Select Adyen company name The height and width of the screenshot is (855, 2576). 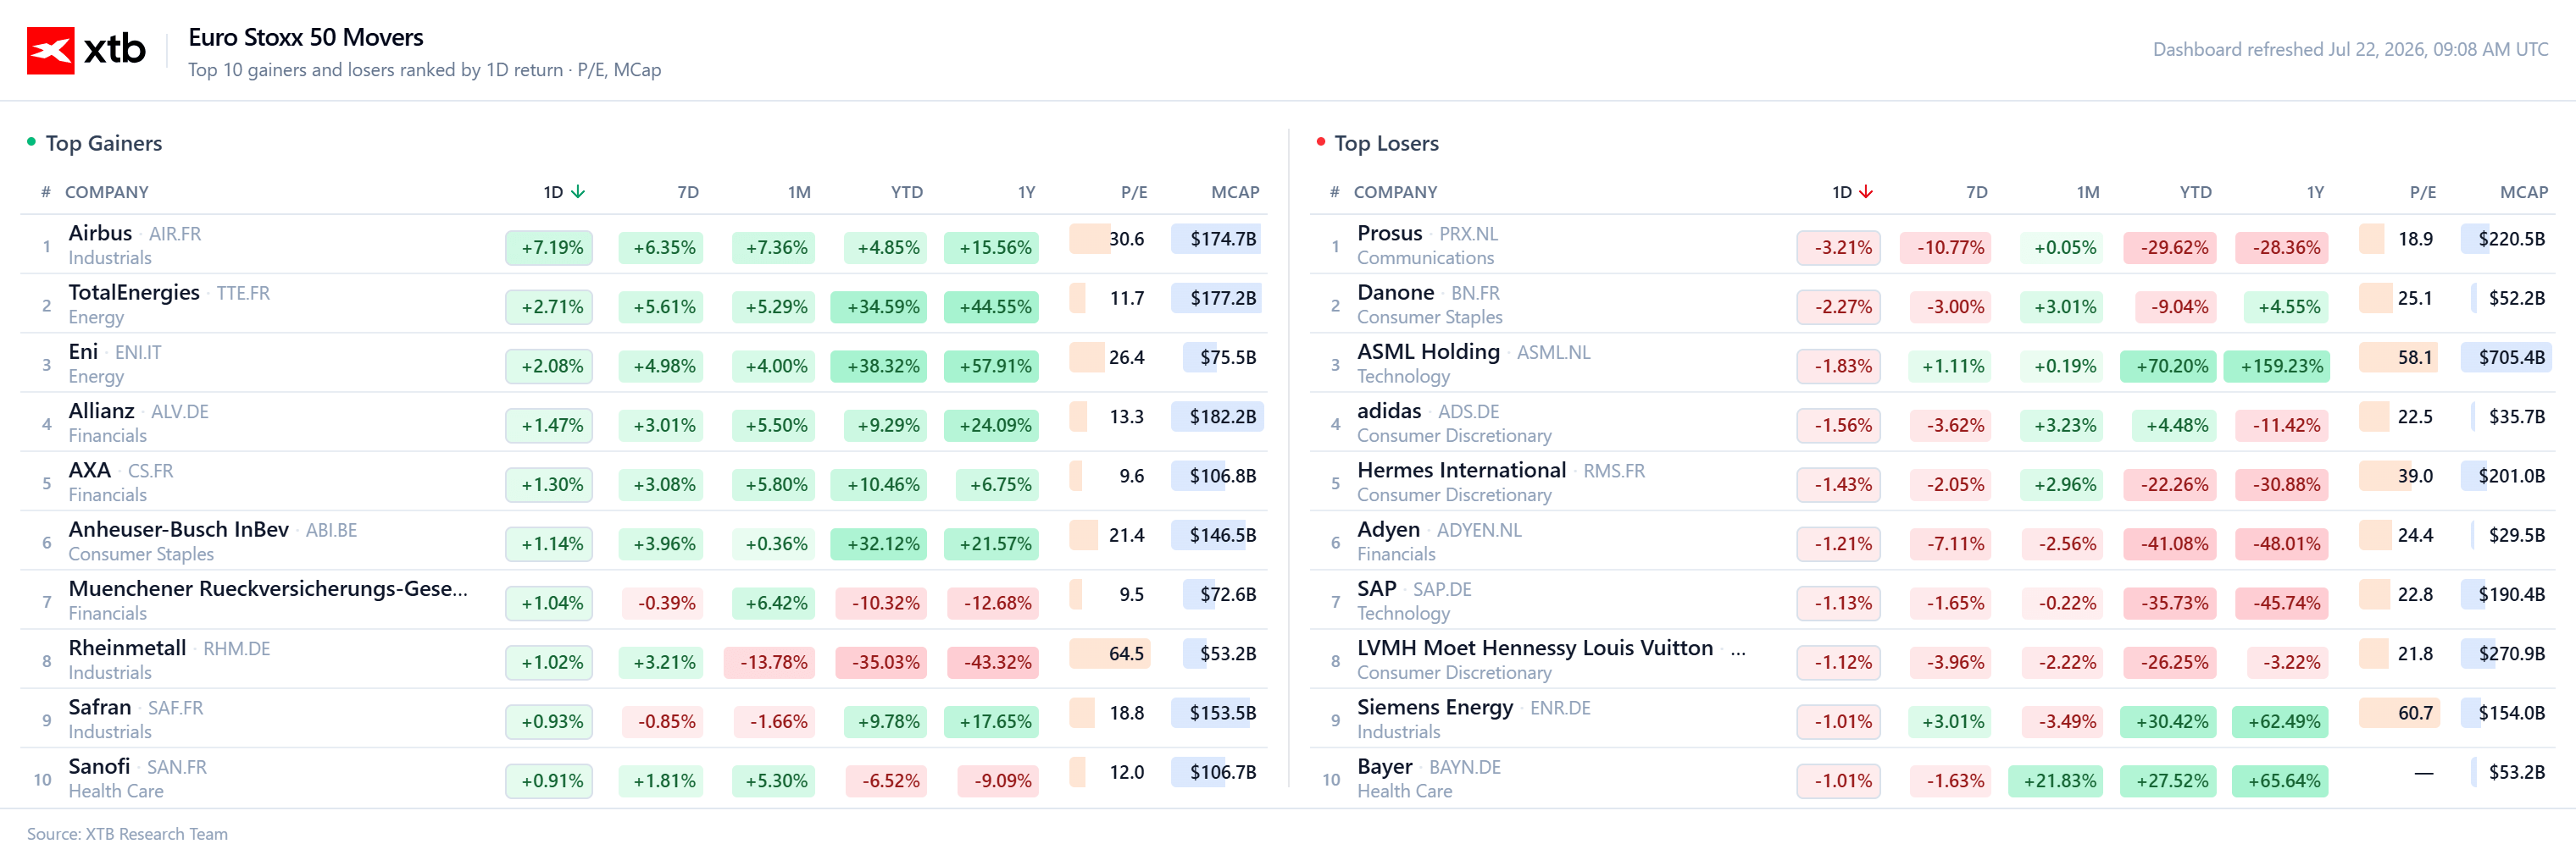1388,529
